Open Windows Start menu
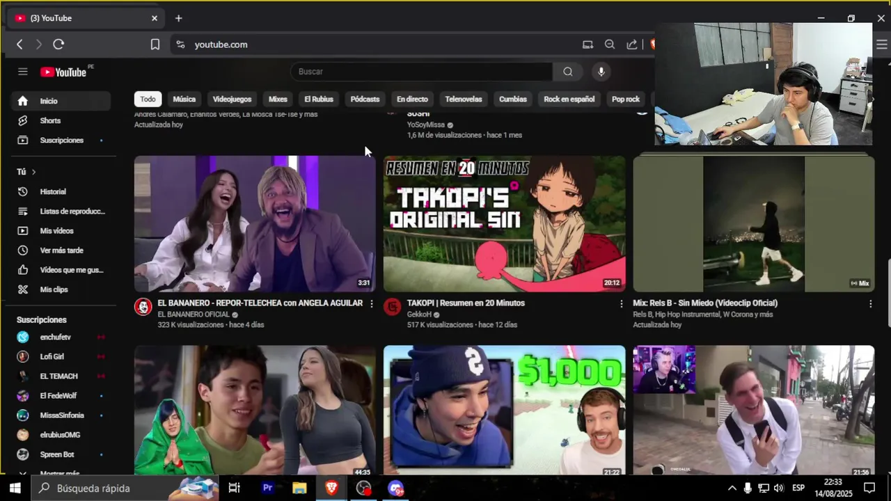The width and height of the screenshot is (891, 501). [x=15, y=488]
